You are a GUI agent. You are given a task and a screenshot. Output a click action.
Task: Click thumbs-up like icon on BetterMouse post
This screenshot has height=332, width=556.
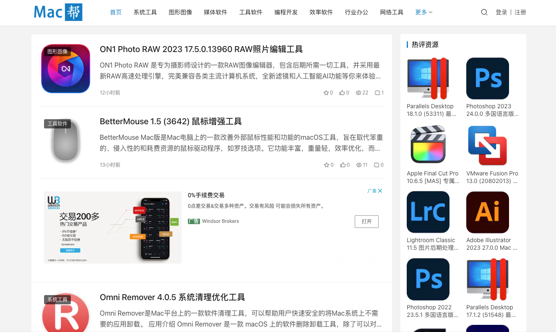coord(343,165)
